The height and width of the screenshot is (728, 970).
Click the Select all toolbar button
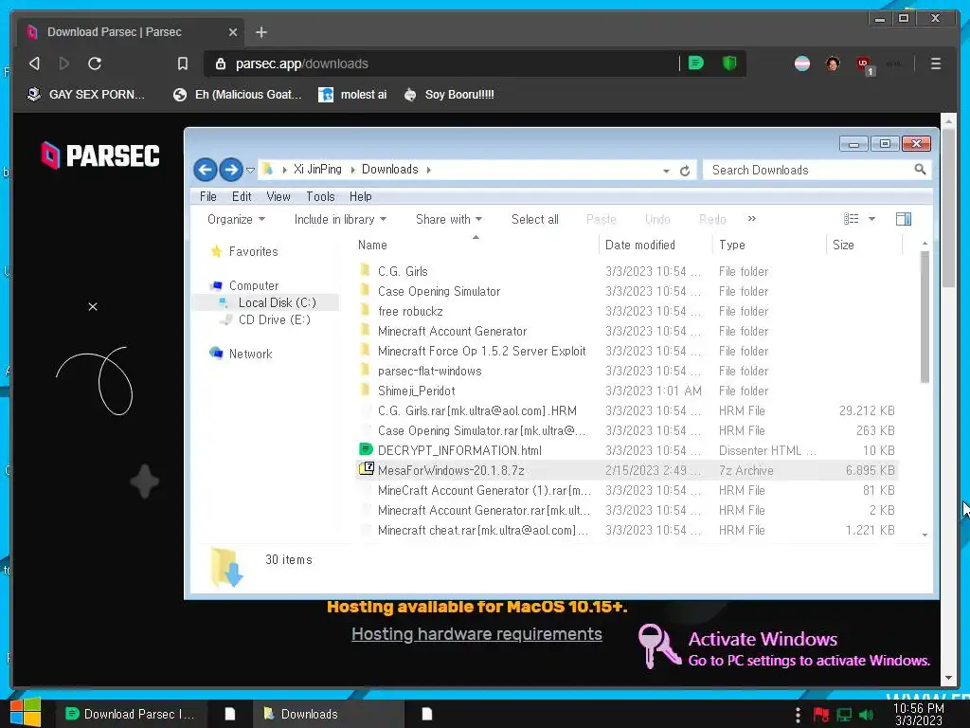(534, 219)
